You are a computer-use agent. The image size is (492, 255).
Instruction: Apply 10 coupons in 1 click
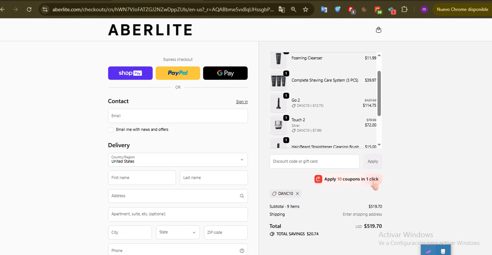[348, 179]
